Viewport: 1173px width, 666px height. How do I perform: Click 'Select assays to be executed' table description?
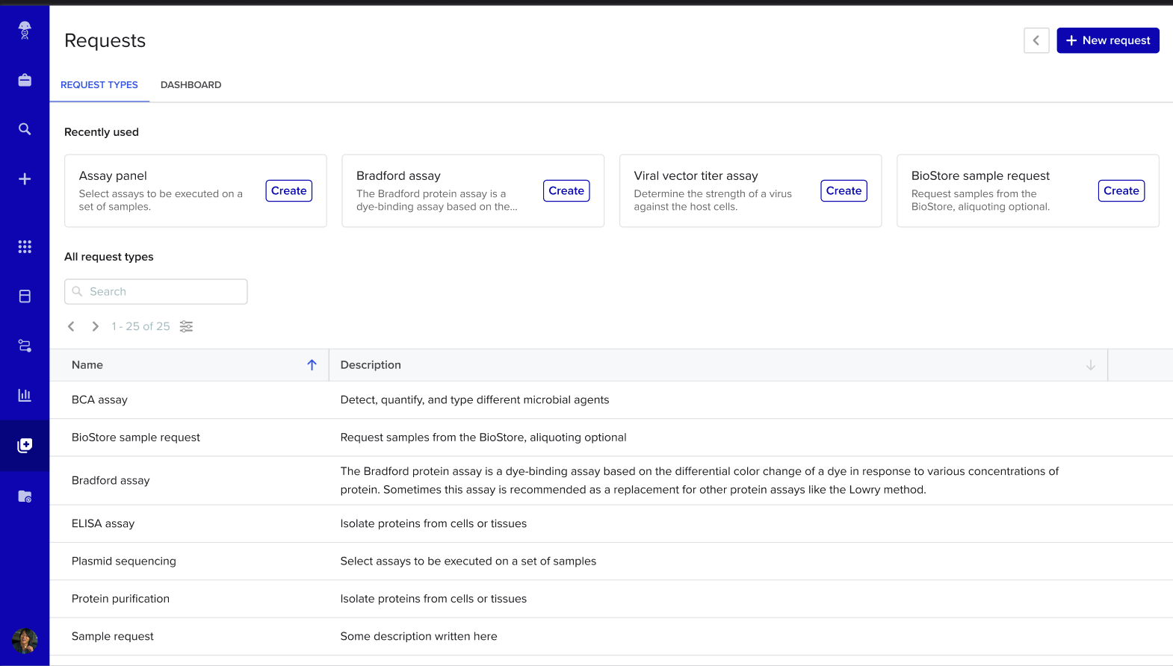(468, 561)
